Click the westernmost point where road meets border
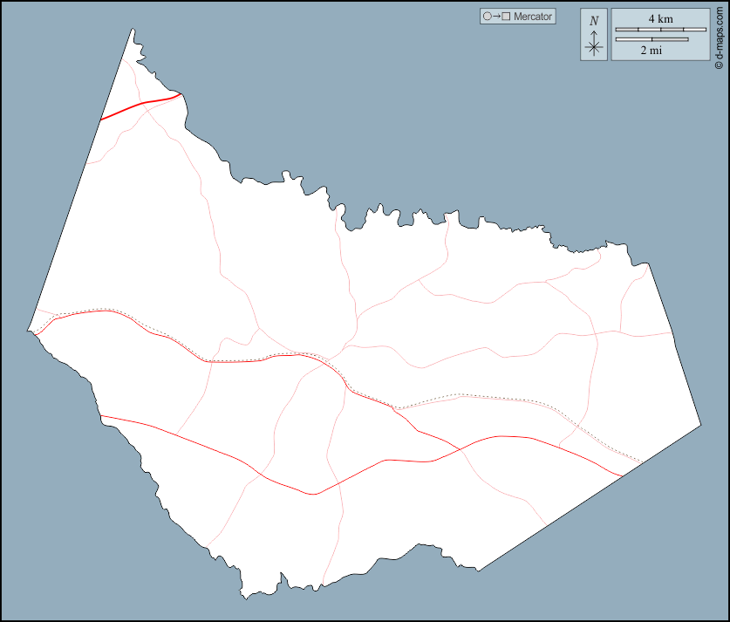This screenshot has width=730, height=622. pos(33,332)
